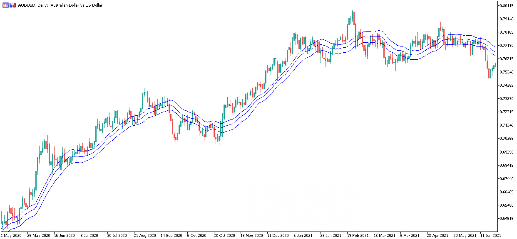Select the 14 Sep 2020 date label
Screen dimensions: 517x239
pos(172,235)
